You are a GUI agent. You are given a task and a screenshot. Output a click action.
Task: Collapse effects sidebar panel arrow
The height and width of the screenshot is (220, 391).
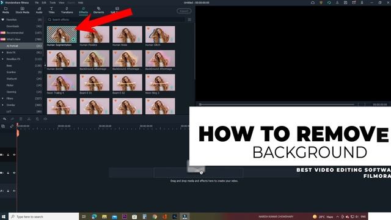45,65
